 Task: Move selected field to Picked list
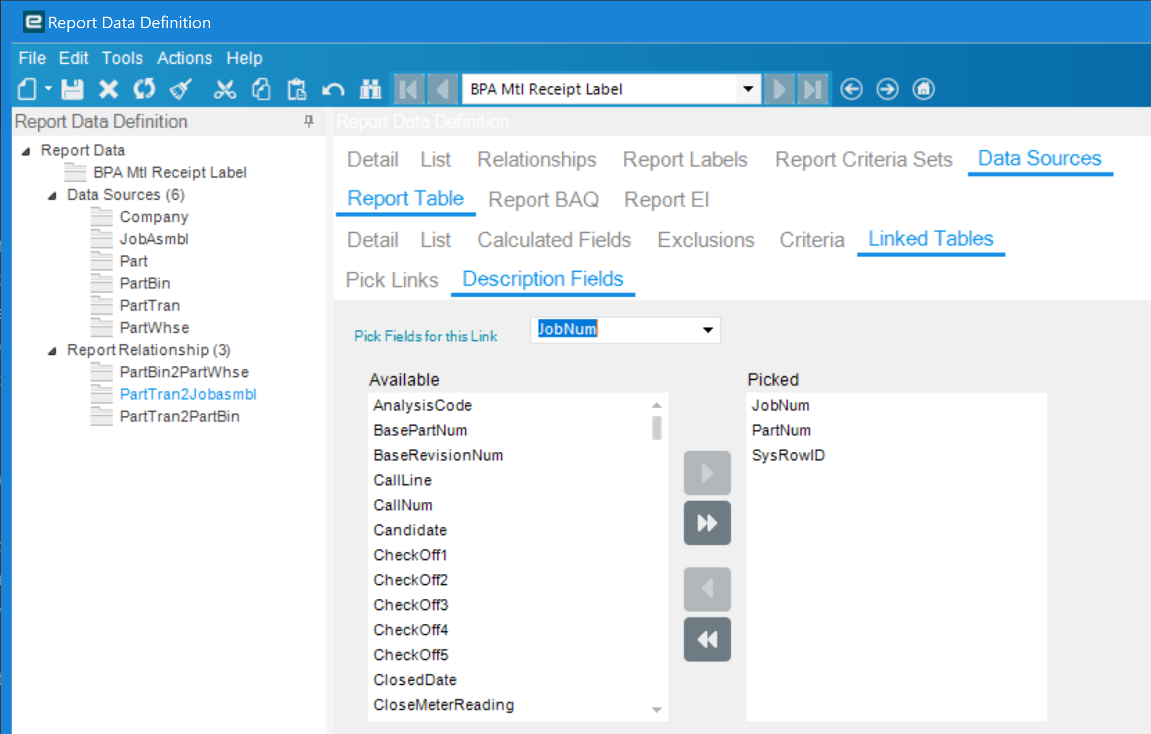coord(707,473)
